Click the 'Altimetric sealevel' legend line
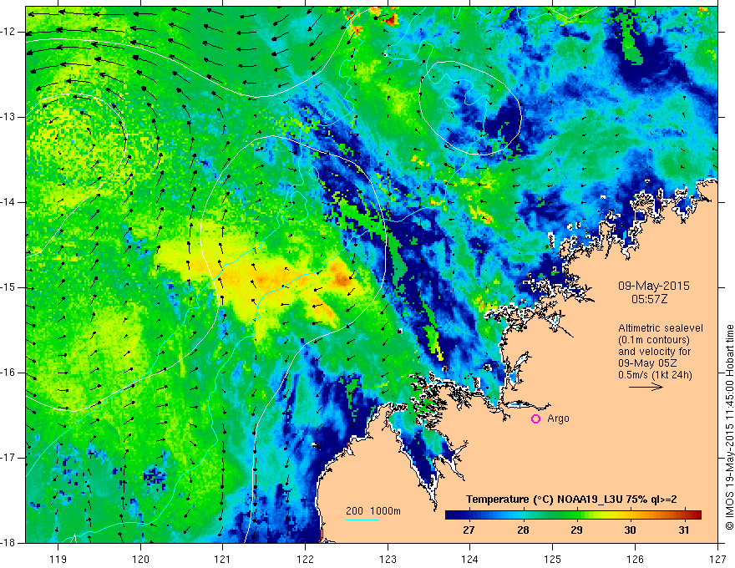The width and height of the screenshot is (735, 568). coord(661,328)
